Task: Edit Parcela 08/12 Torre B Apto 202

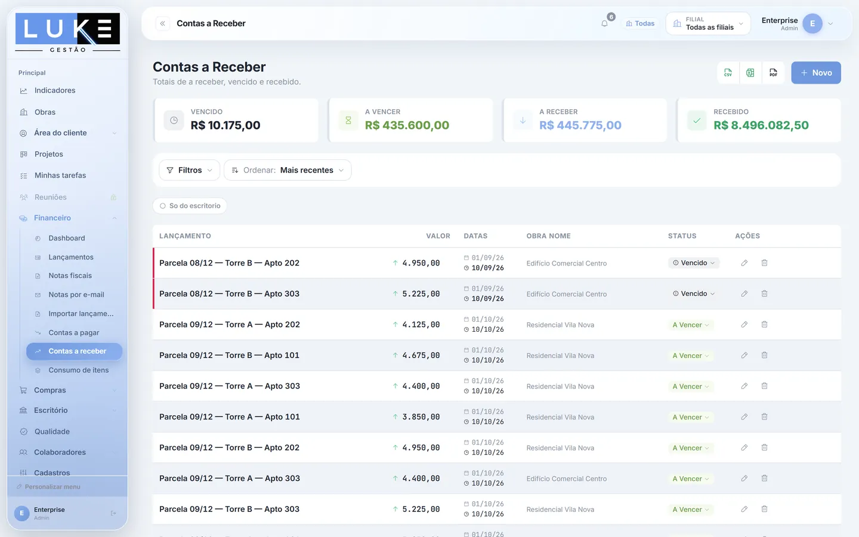Action: (x=744, y=263)
